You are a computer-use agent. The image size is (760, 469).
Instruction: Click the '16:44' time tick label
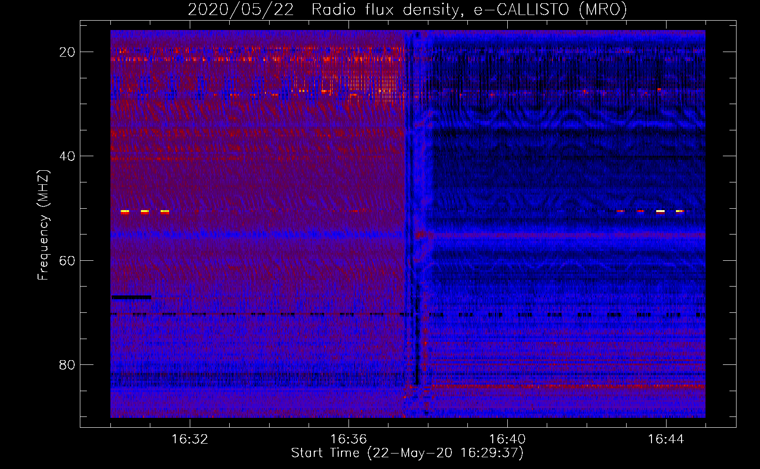click(666, 439)
